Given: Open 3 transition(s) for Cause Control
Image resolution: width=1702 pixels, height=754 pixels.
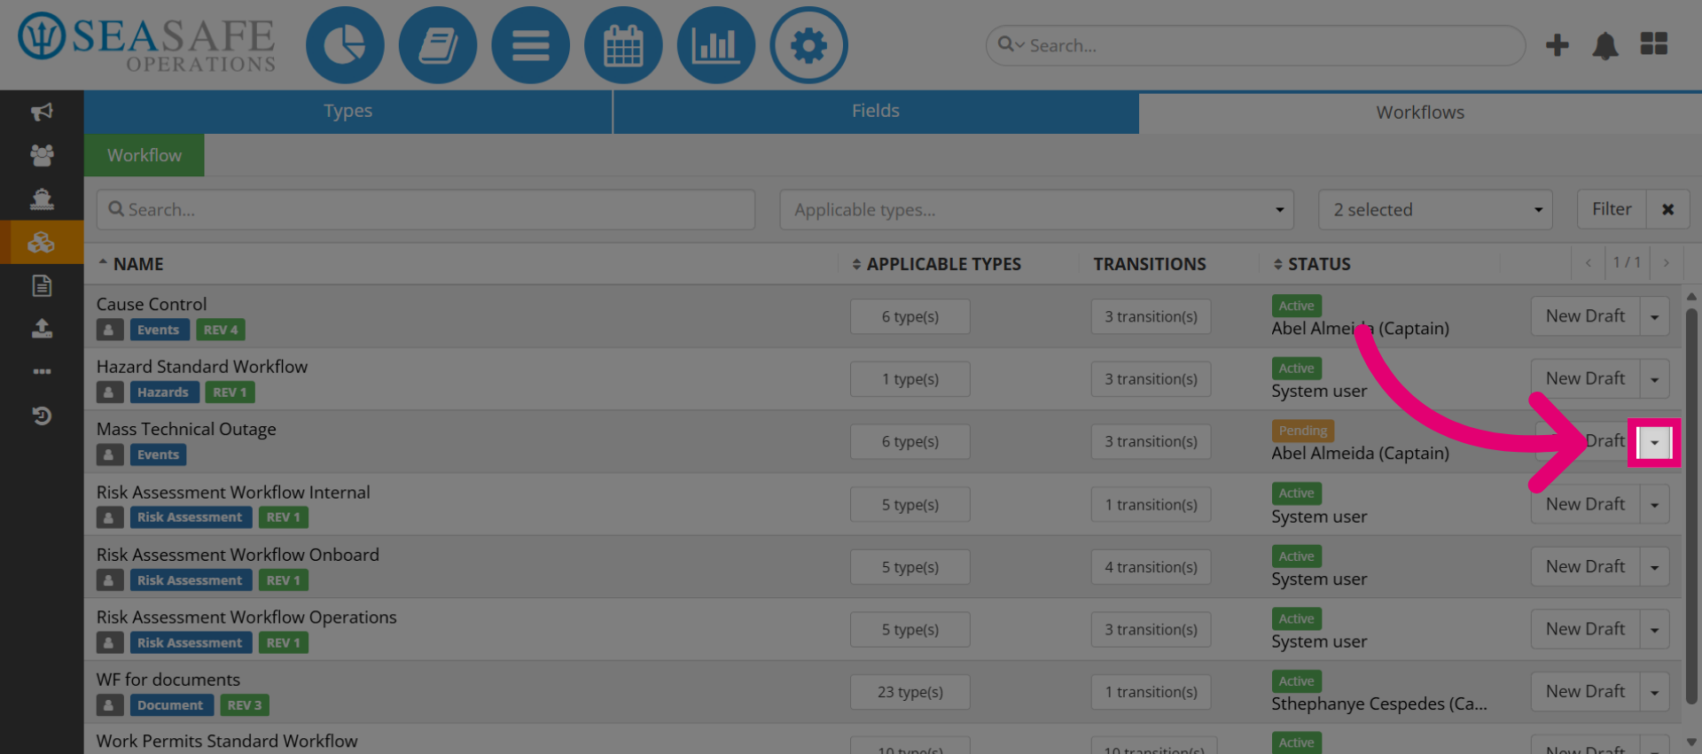Looking at the screenshot, I should coord(1151,316).
